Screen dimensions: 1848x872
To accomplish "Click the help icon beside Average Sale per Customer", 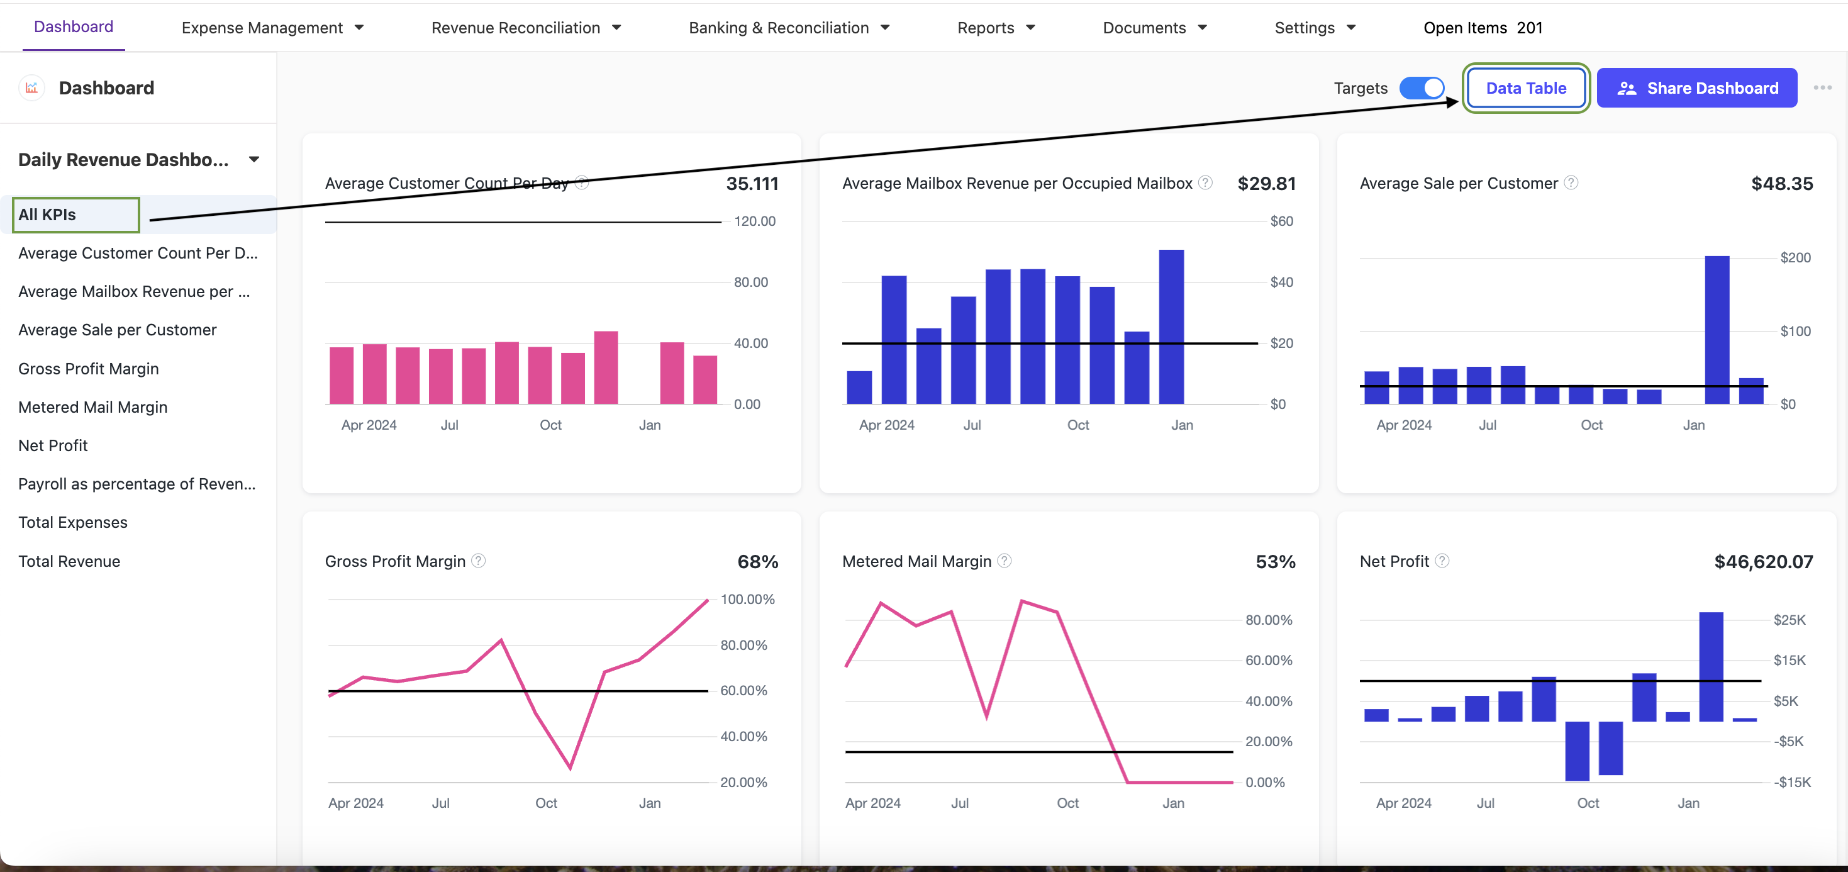I will pyautogui.click(x=1571, y=183).
